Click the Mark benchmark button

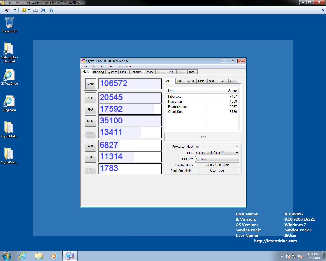90,84
